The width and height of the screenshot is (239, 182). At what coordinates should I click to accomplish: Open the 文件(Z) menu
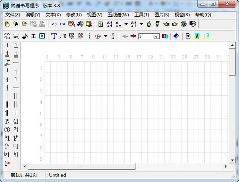[x=12, y=15]
